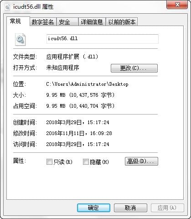Click the 应用程序扩展 (.dll) file type text
The image size is (191, 219).
point(72,57)
